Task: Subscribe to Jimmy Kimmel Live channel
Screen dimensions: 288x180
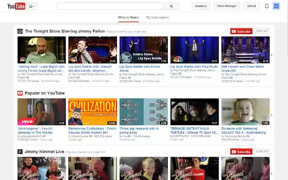Action: (x=241, y=152)
